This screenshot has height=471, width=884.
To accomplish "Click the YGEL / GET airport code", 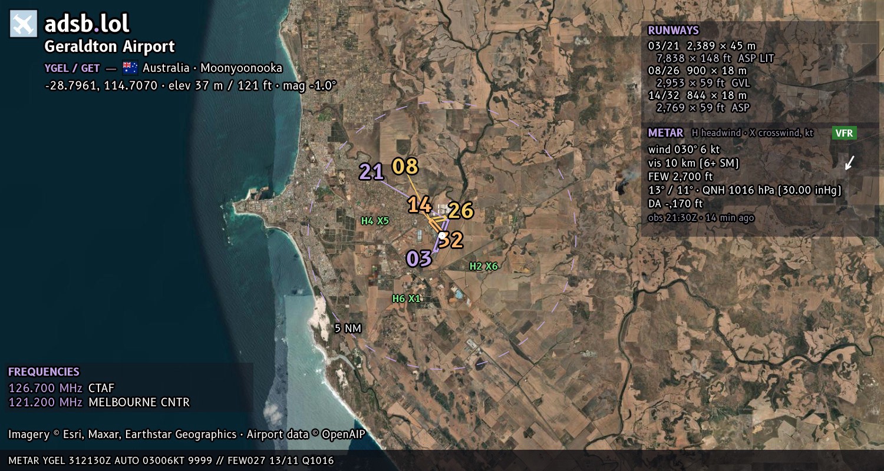I will click(72, 68).
